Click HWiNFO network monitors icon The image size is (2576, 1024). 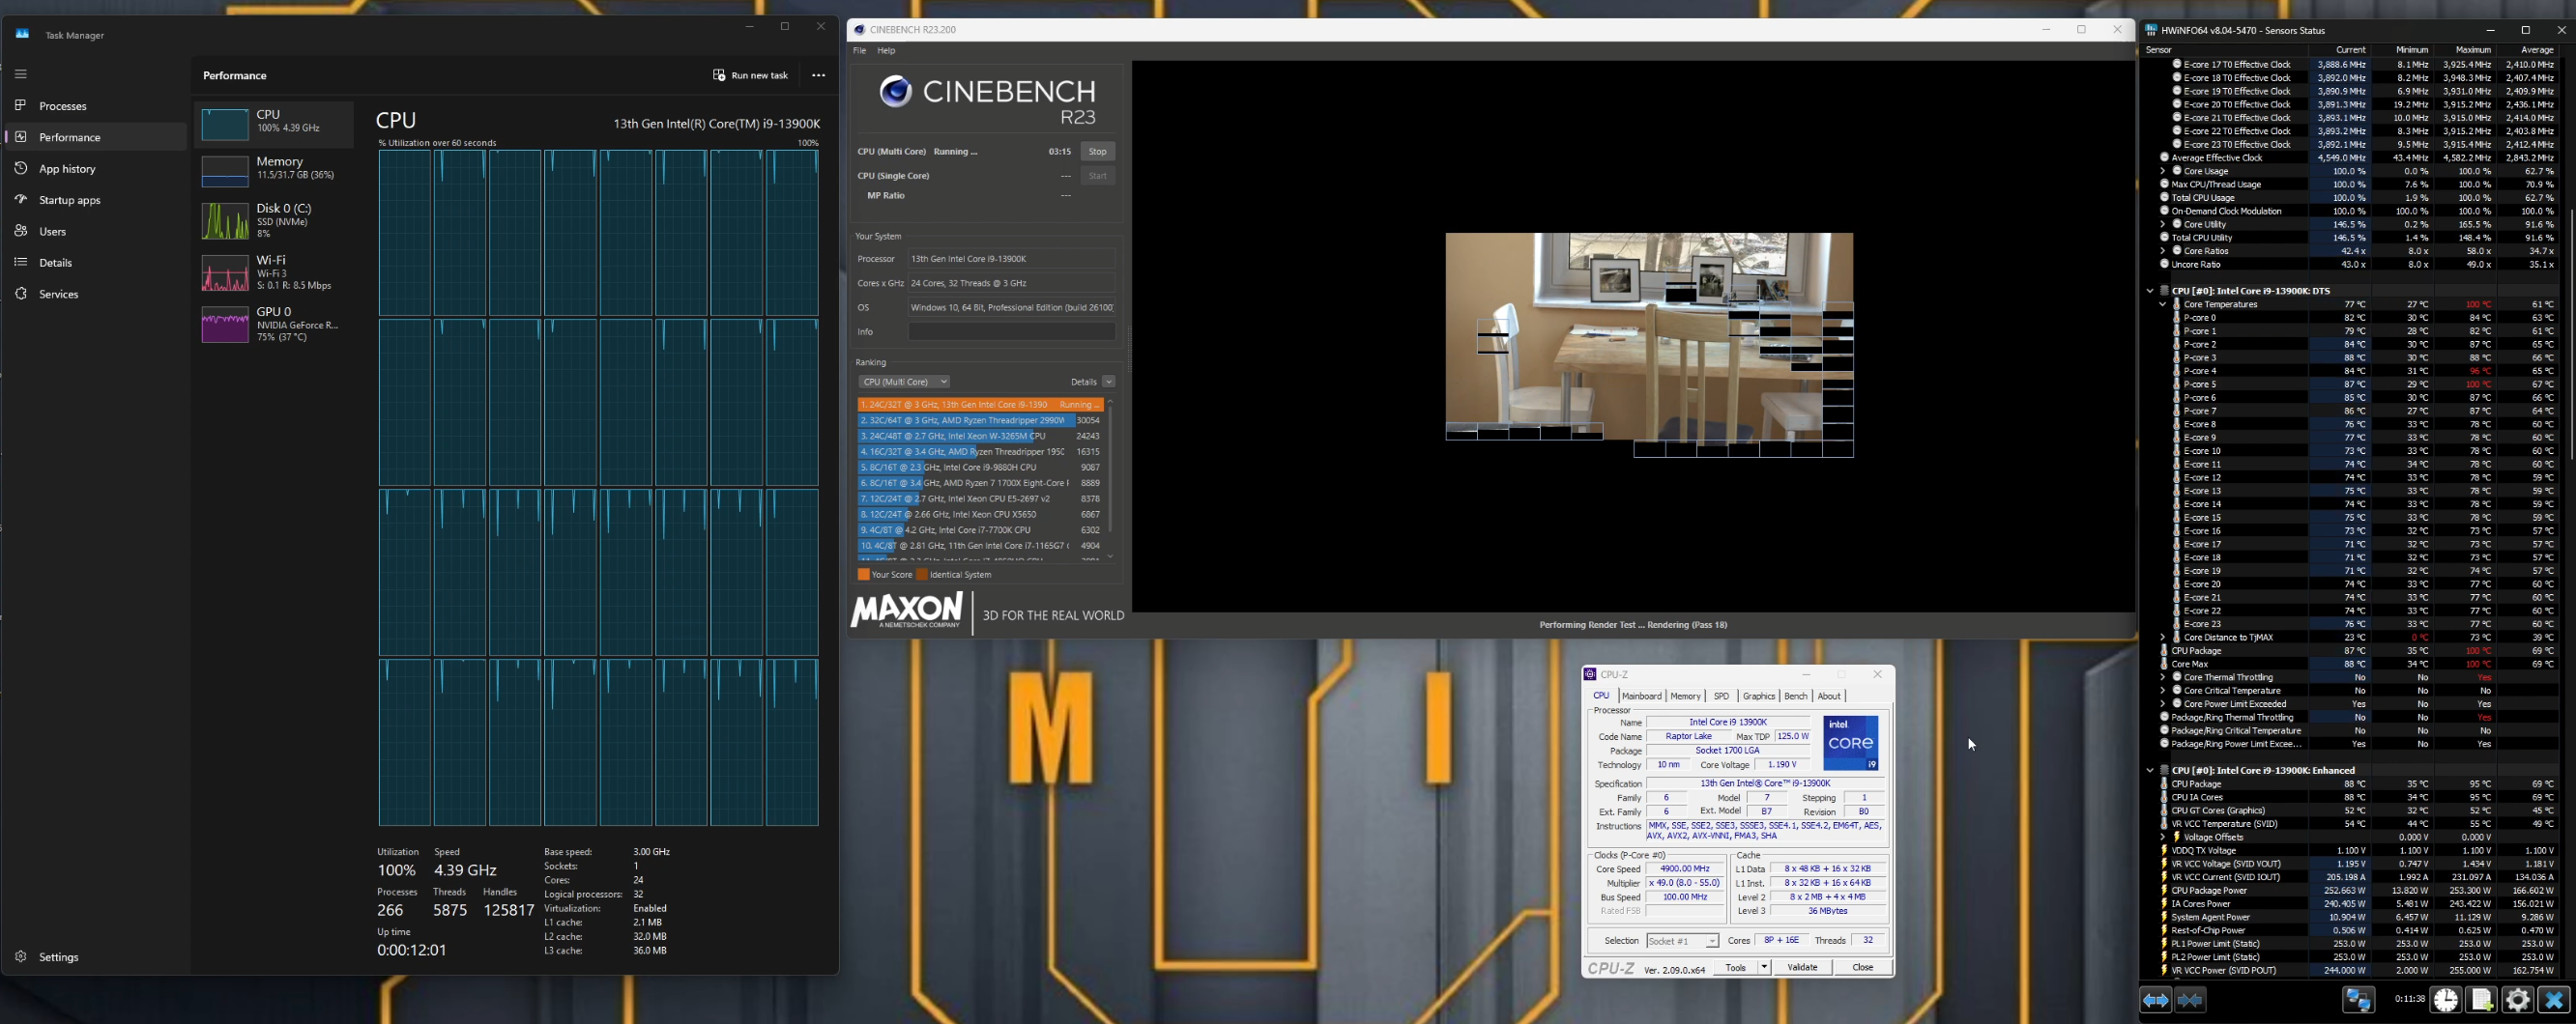click(2358, 1000)
